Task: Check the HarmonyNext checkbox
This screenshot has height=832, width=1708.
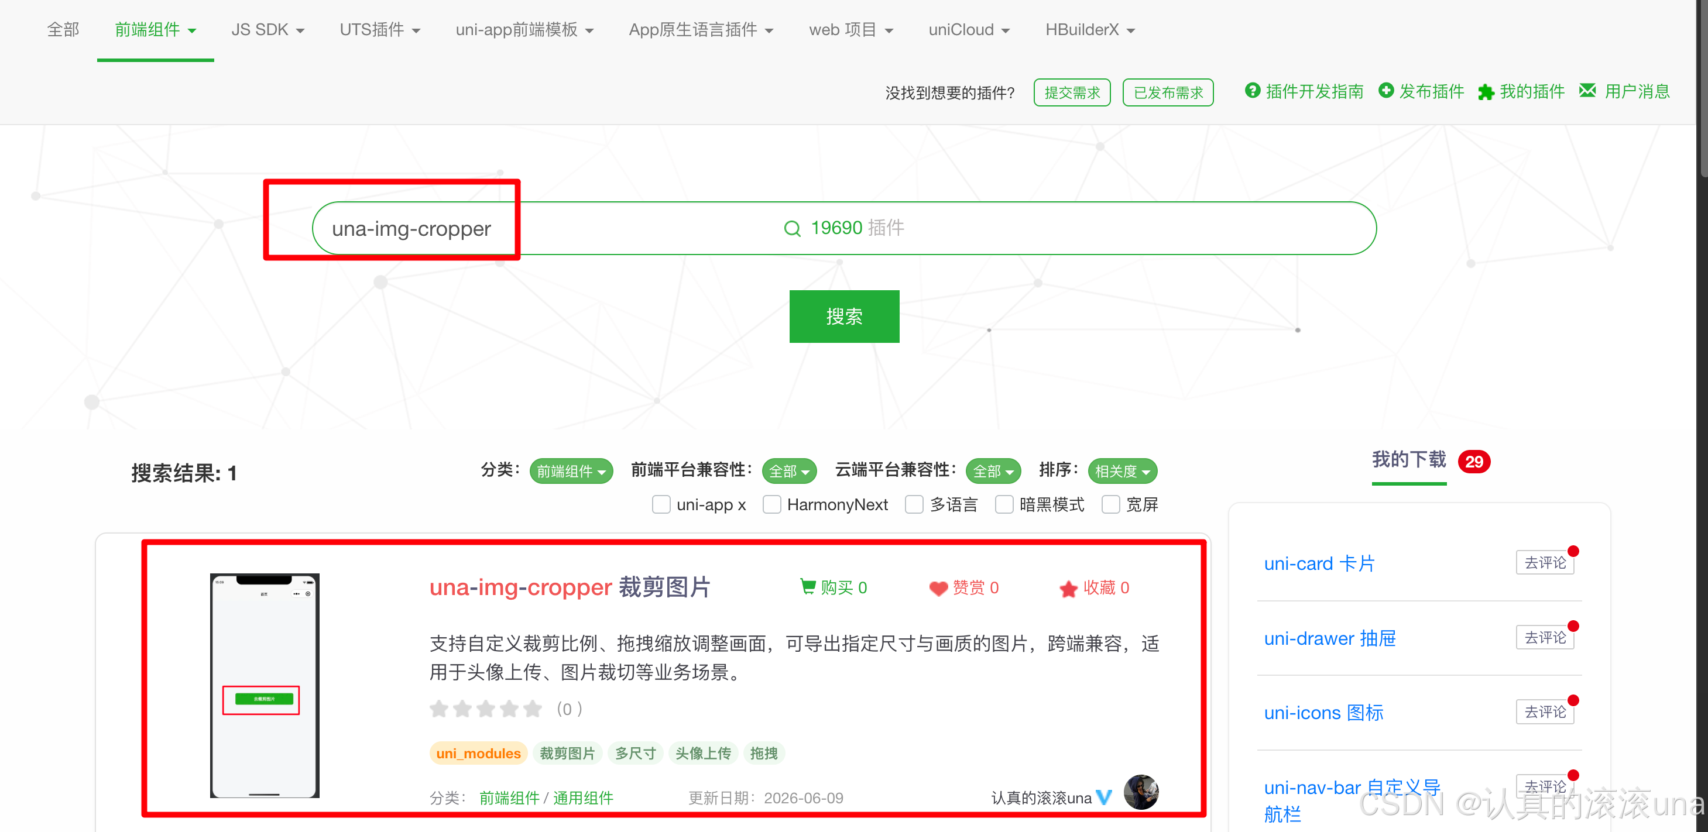Action: (x=772, y=504)
